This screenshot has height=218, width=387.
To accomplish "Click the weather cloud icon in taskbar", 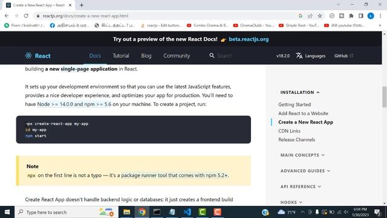I will click(281, 212).
